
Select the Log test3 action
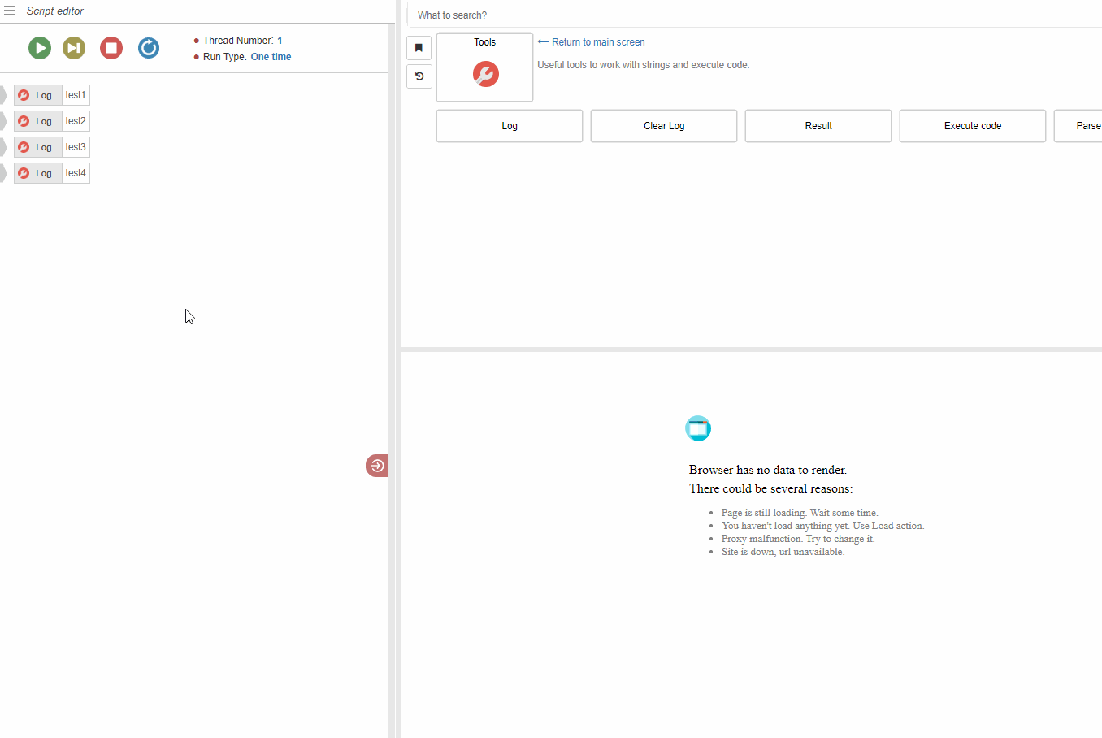click(52, 147)
